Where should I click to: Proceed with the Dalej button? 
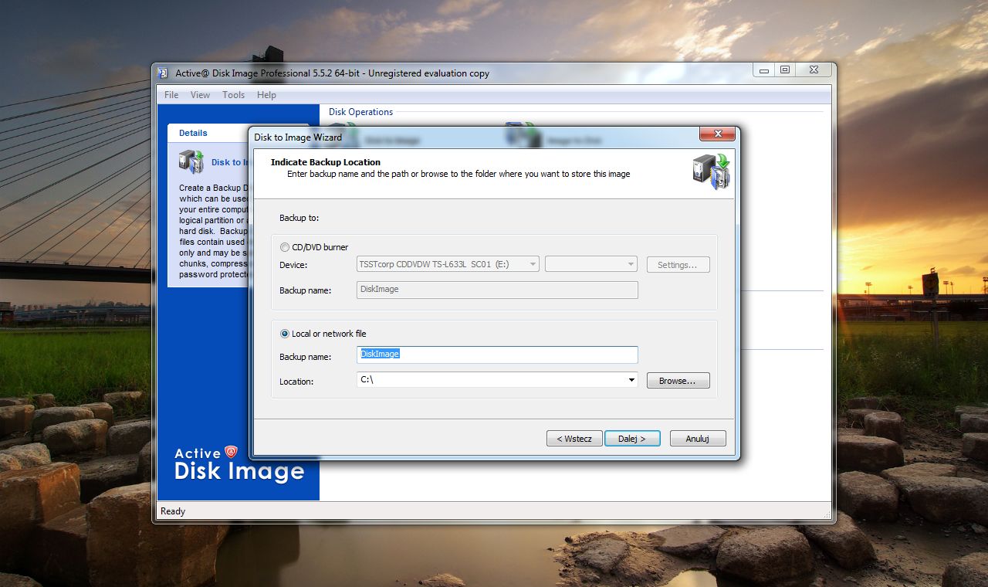tap(631, 439)
